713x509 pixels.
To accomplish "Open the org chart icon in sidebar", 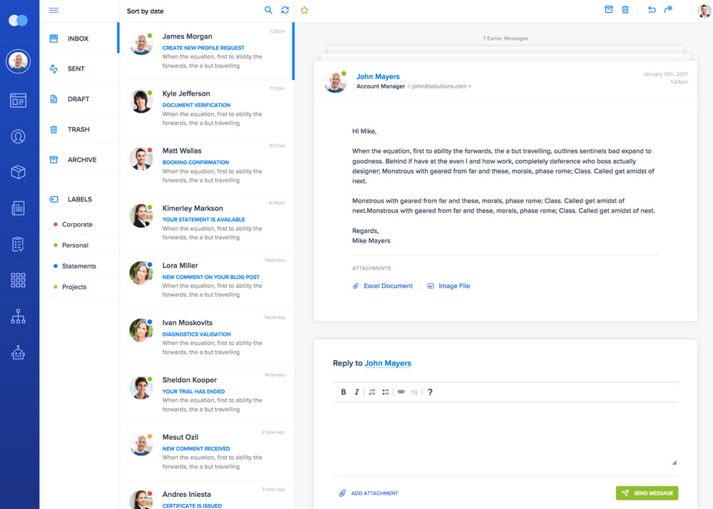I will [x=19, y=317].
